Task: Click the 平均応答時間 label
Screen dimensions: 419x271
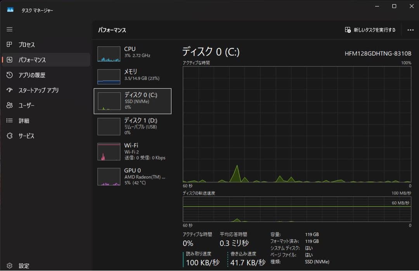Action: click(234, 234)
